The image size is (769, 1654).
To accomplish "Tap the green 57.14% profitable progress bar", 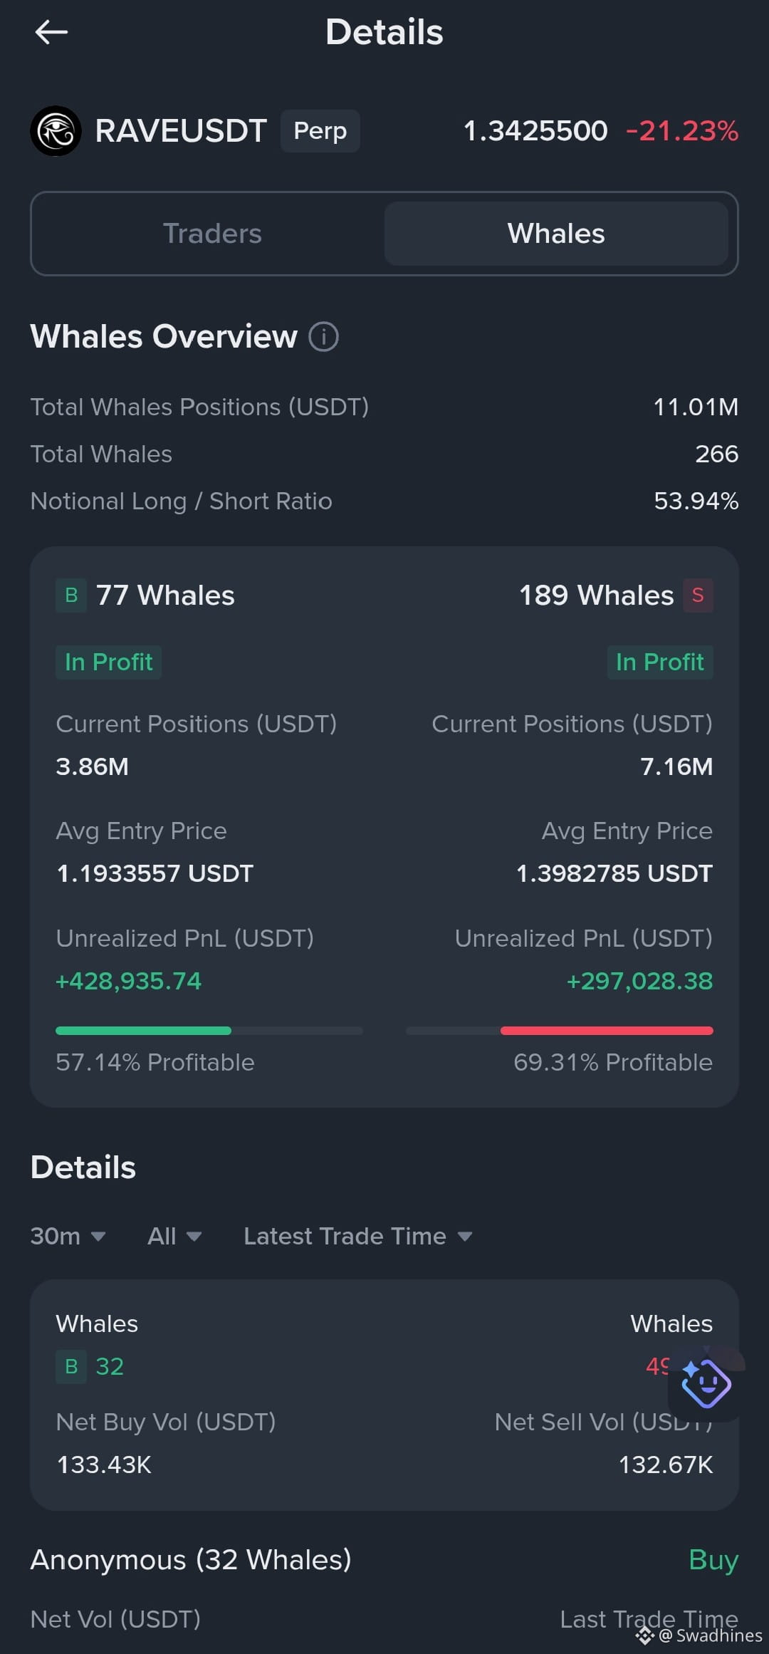I will pyautogui.click(x=143, y=1031).
